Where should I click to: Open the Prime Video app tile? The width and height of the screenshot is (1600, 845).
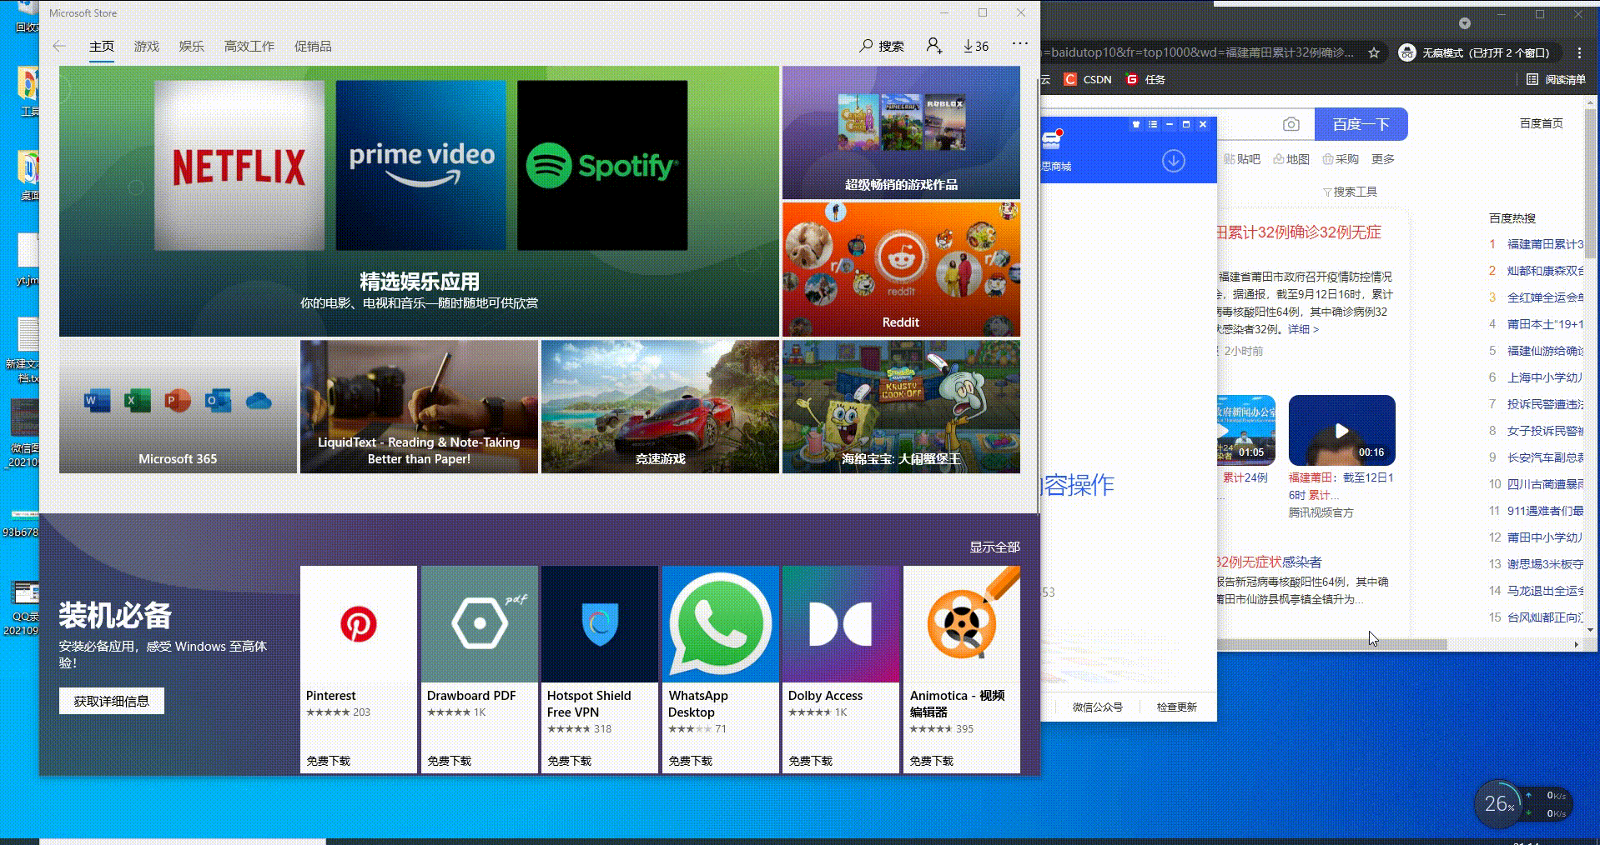click(x=421, y=165)
